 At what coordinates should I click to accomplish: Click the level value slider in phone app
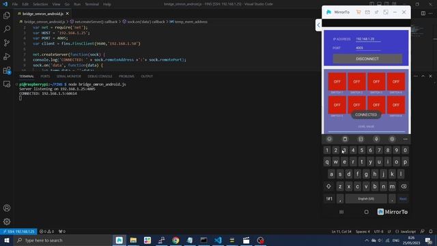tap(366, 131)
